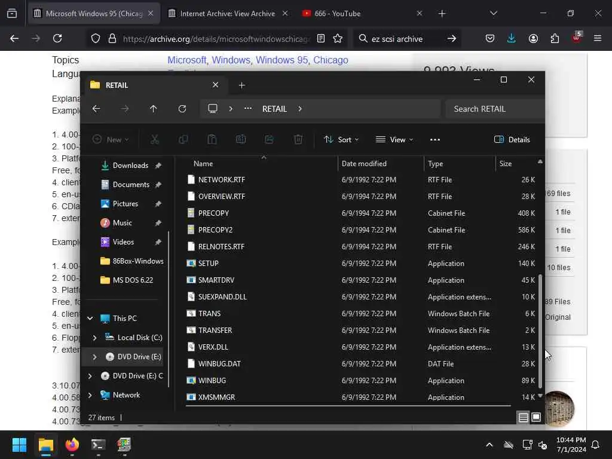Expand the selected DVD Drive (E:) node
Viewport: 612px width, 459px height.
pos(94,357)
